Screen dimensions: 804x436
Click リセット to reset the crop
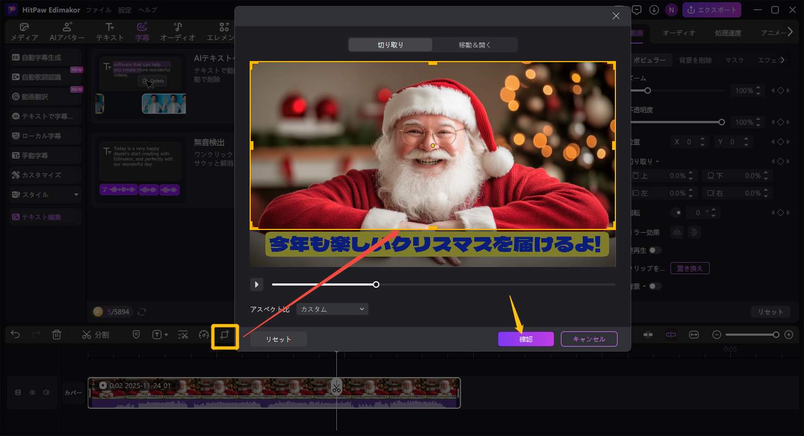tap(278, 338)
